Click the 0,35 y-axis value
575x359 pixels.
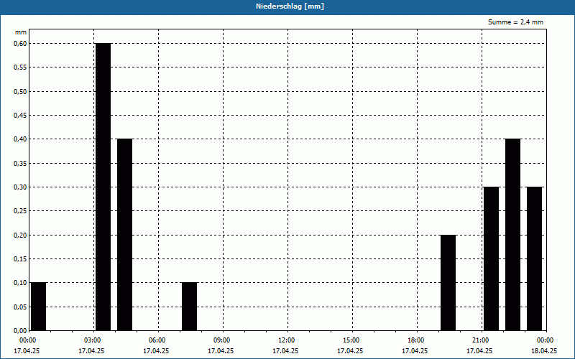tap(20, 164)
